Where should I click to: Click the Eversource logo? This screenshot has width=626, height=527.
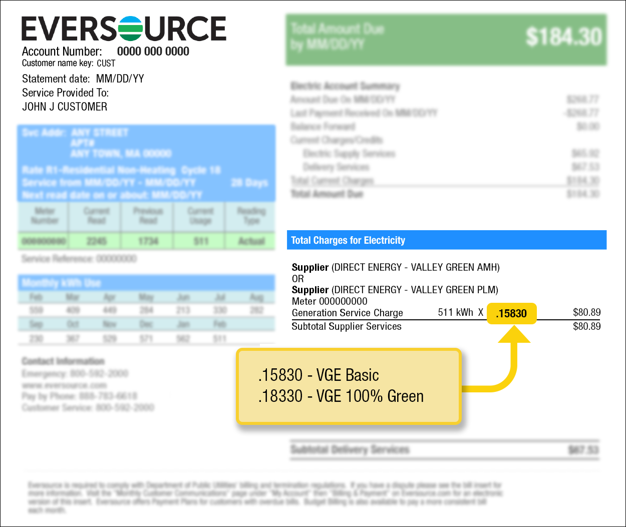pyautogui.click(x=124, y=29)
